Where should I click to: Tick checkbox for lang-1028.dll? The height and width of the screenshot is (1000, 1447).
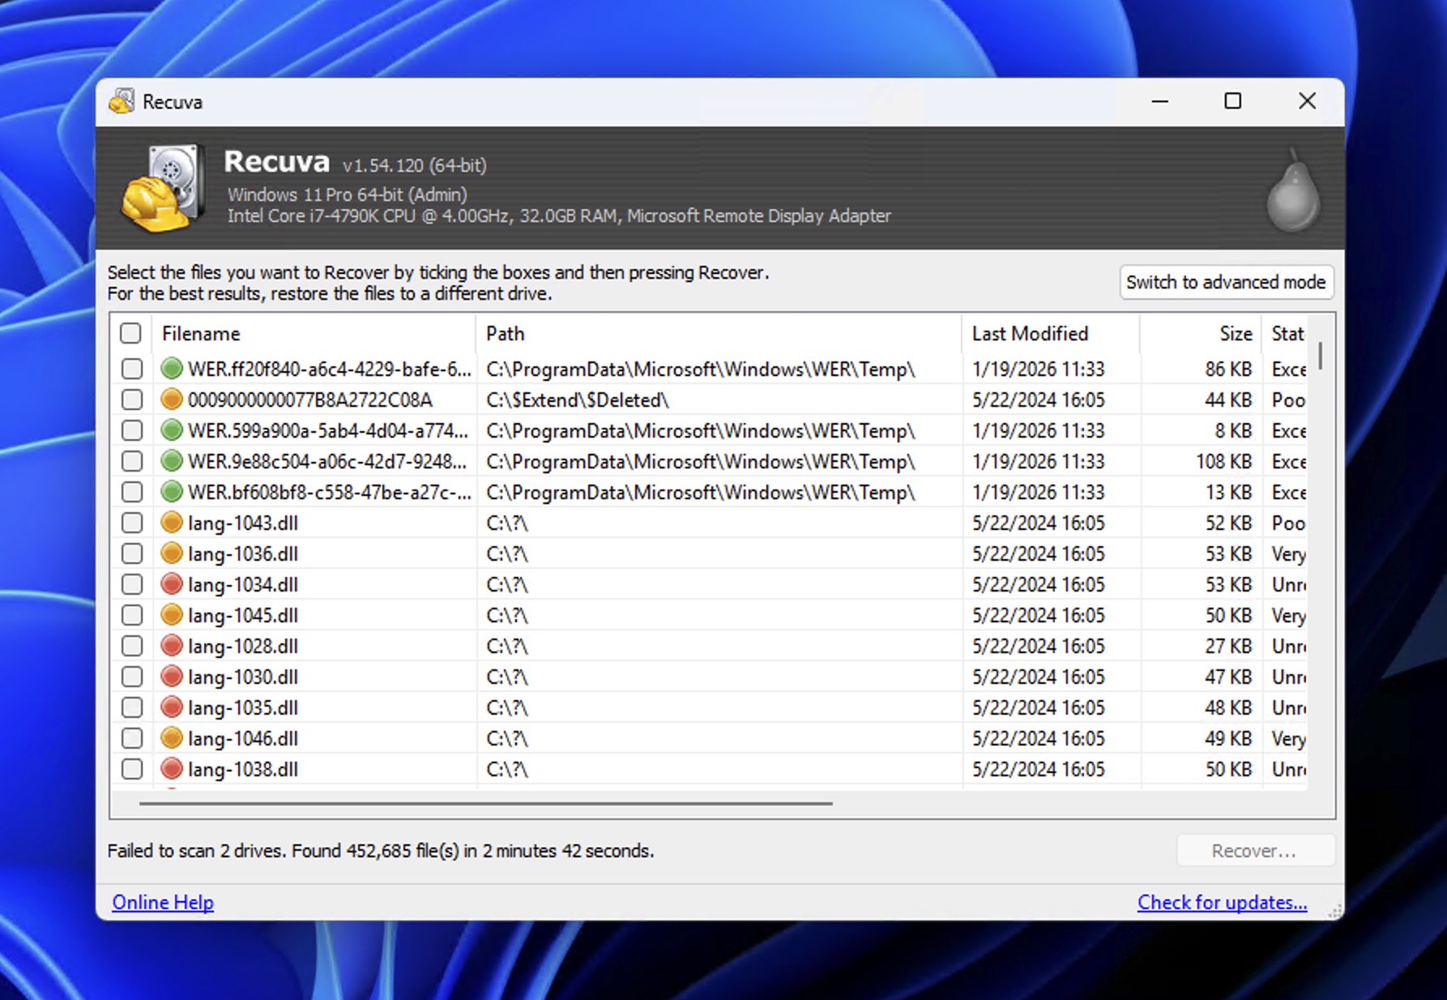pos(131,646)
